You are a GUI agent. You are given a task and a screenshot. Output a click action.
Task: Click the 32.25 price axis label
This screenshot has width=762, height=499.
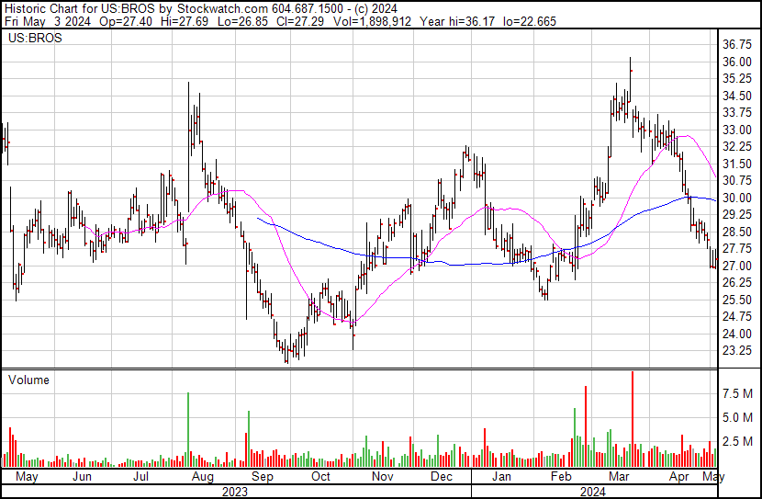tap(737, 146)
